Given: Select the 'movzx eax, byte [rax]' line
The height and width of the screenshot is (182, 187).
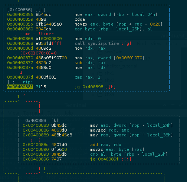Looking at the screenshot, I should click(83, 149).
